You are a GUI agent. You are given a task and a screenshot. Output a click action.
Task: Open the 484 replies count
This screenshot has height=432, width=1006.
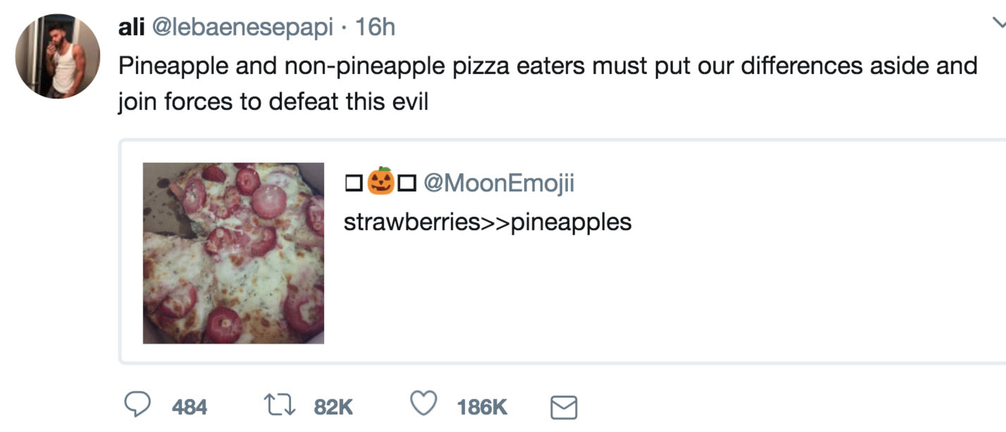tap(190, 407)
